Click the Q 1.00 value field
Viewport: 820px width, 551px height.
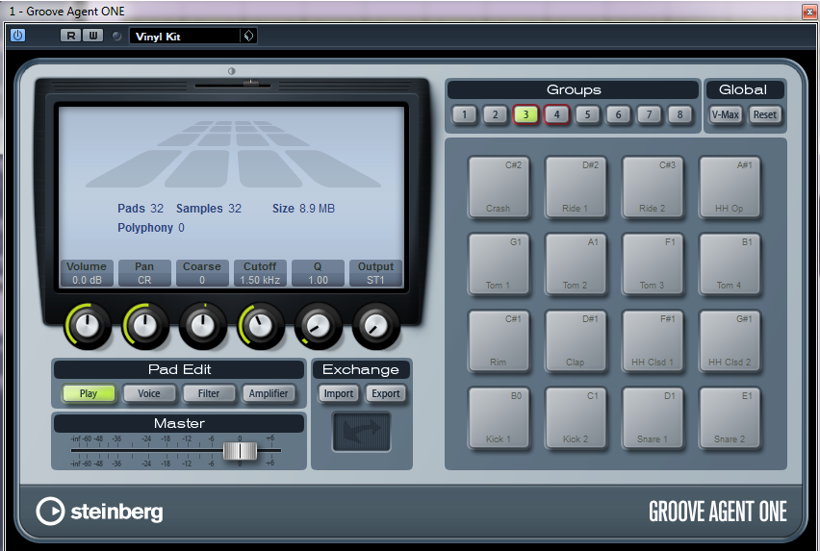point(318,280)
